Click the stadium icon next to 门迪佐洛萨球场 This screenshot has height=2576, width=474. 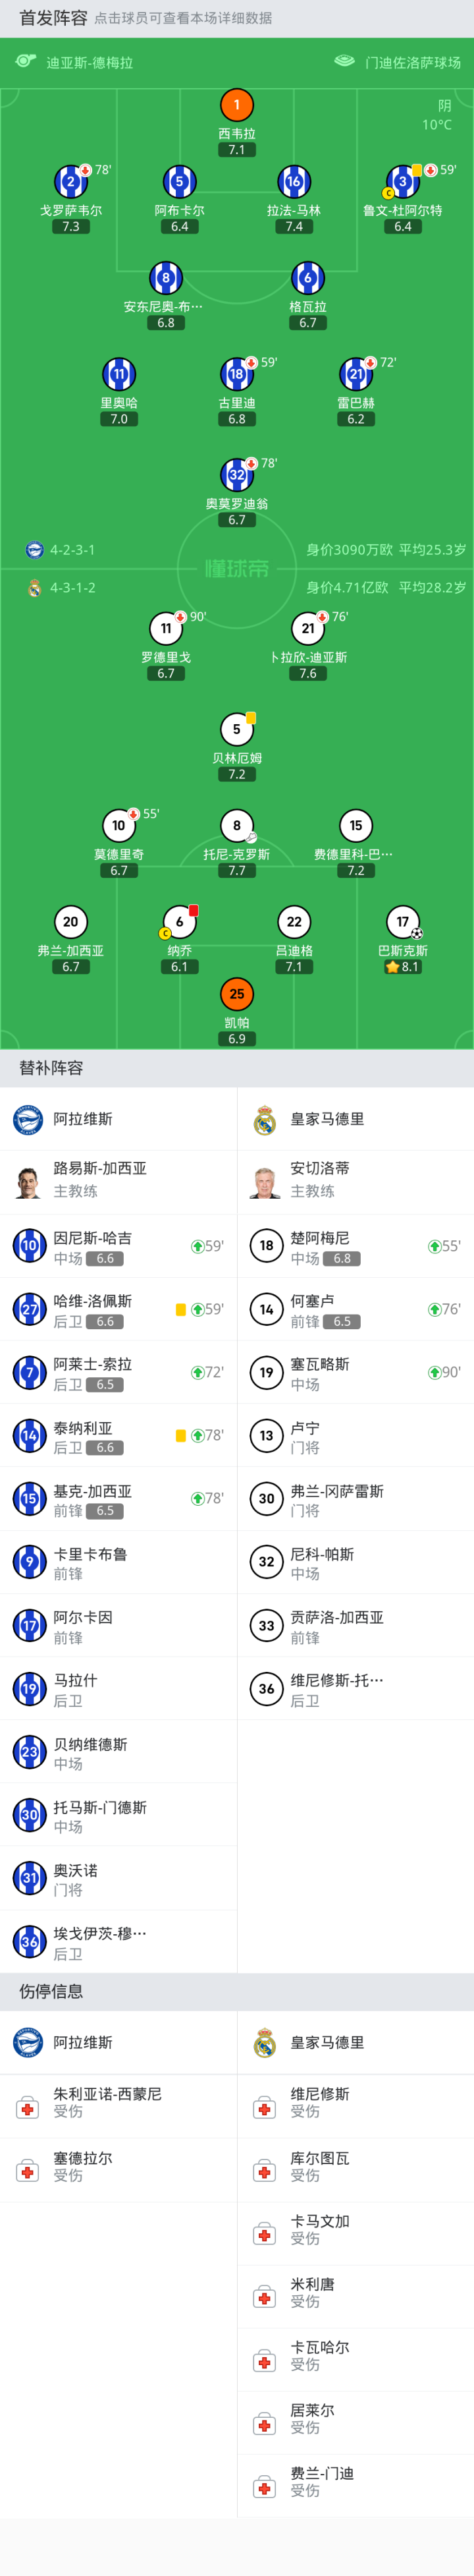click(344, 61)
